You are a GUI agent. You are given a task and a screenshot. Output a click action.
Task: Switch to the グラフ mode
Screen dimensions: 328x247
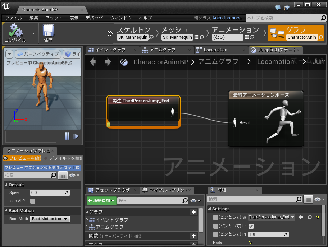296,33
